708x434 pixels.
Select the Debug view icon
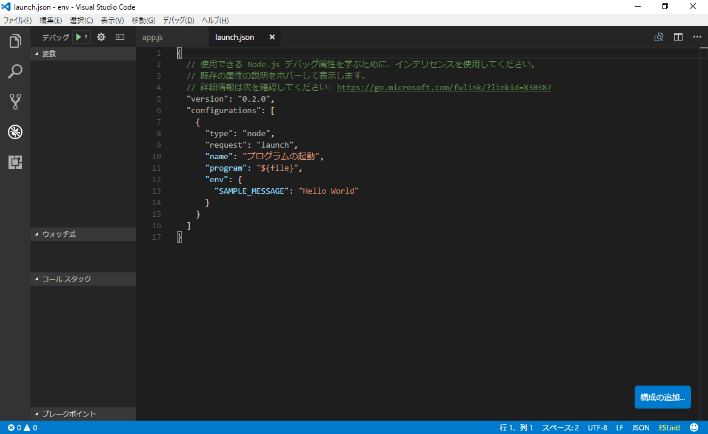pos(15,132)
